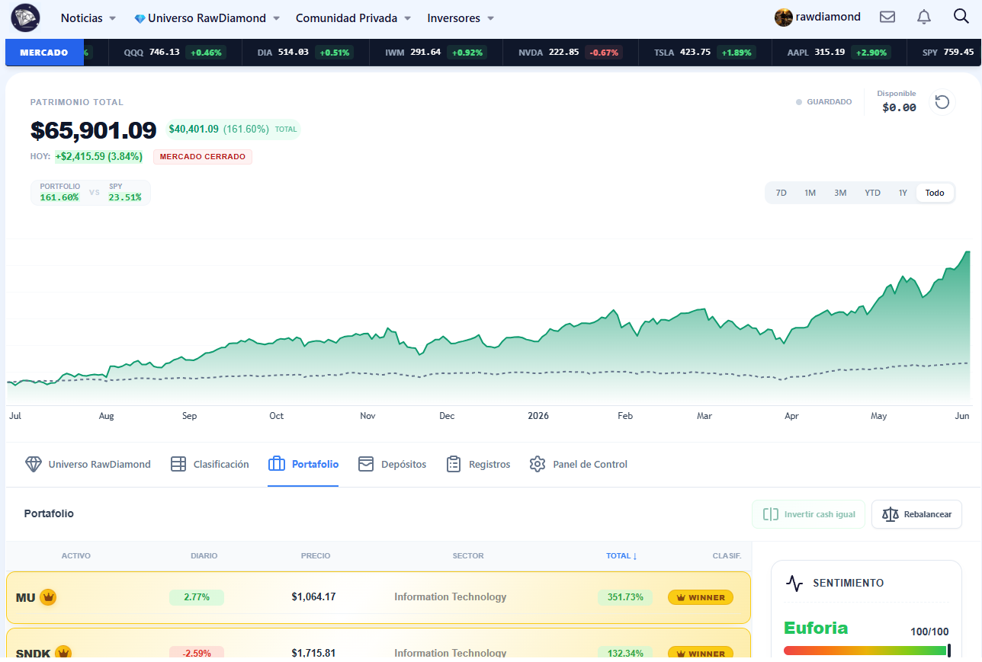The image size is (982, 662).
Task: Open the Panel de Control tab
Action: click(579, 464)
